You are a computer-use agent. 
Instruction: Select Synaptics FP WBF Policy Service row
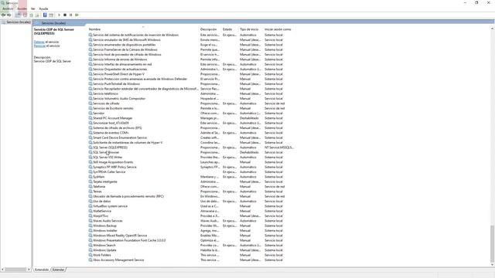click(x=191, y=167)
